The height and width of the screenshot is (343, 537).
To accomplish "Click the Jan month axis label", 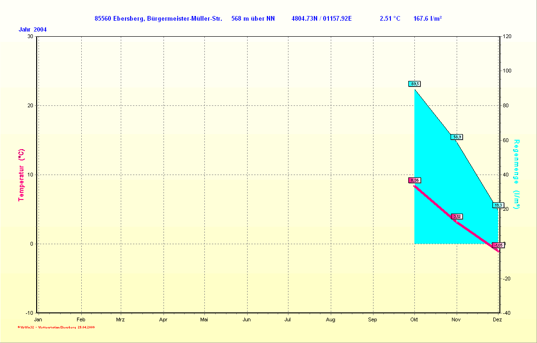I will [38, 320].
